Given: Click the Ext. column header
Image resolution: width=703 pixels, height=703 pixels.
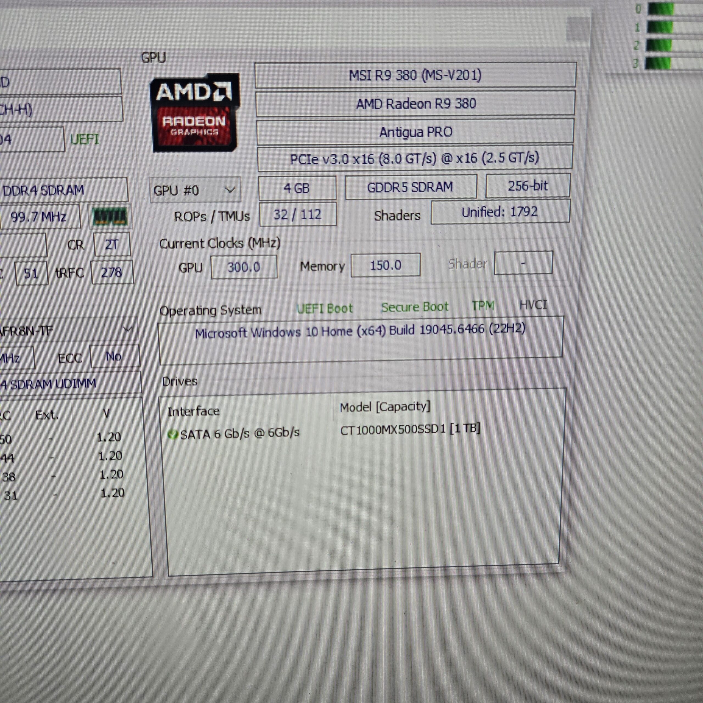Looking at the screenshot, I should tap(47, 415).
